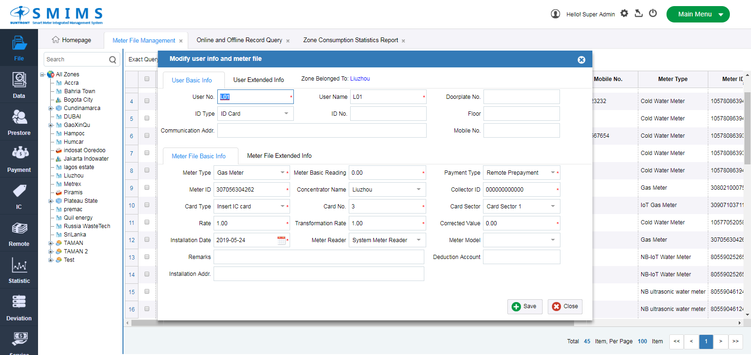Open Zone Consumption Statistics Report tab

tap(351, 40)
